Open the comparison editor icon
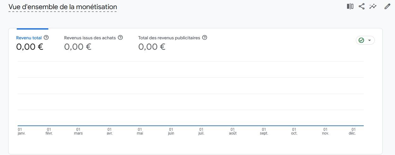Image resolution: width=395 pixels, height=155 pixels. pyautogui.click(x=350, y=6)
